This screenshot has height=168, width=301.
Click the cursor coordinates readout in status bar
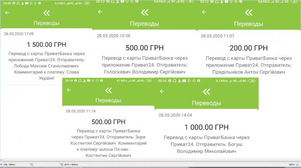9,164
